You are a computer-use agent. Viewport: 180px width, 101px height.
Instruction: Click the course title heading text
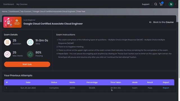[x=53, y=24]
